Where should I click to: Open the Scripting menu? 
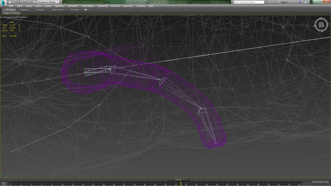tap(141, 6)
